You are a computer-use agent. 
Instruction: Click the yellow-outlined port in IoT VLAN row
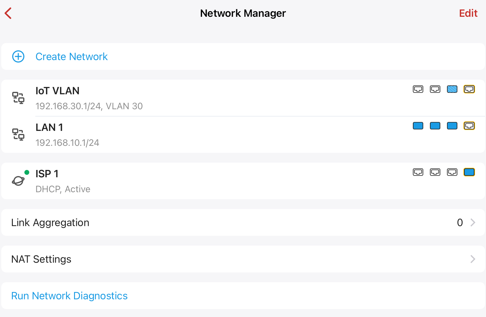469,89
